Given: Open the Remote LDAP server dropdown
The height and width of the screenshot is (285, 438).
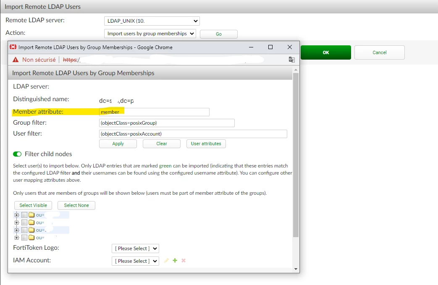Looking at the screenshot, I should tap(152, 21).
